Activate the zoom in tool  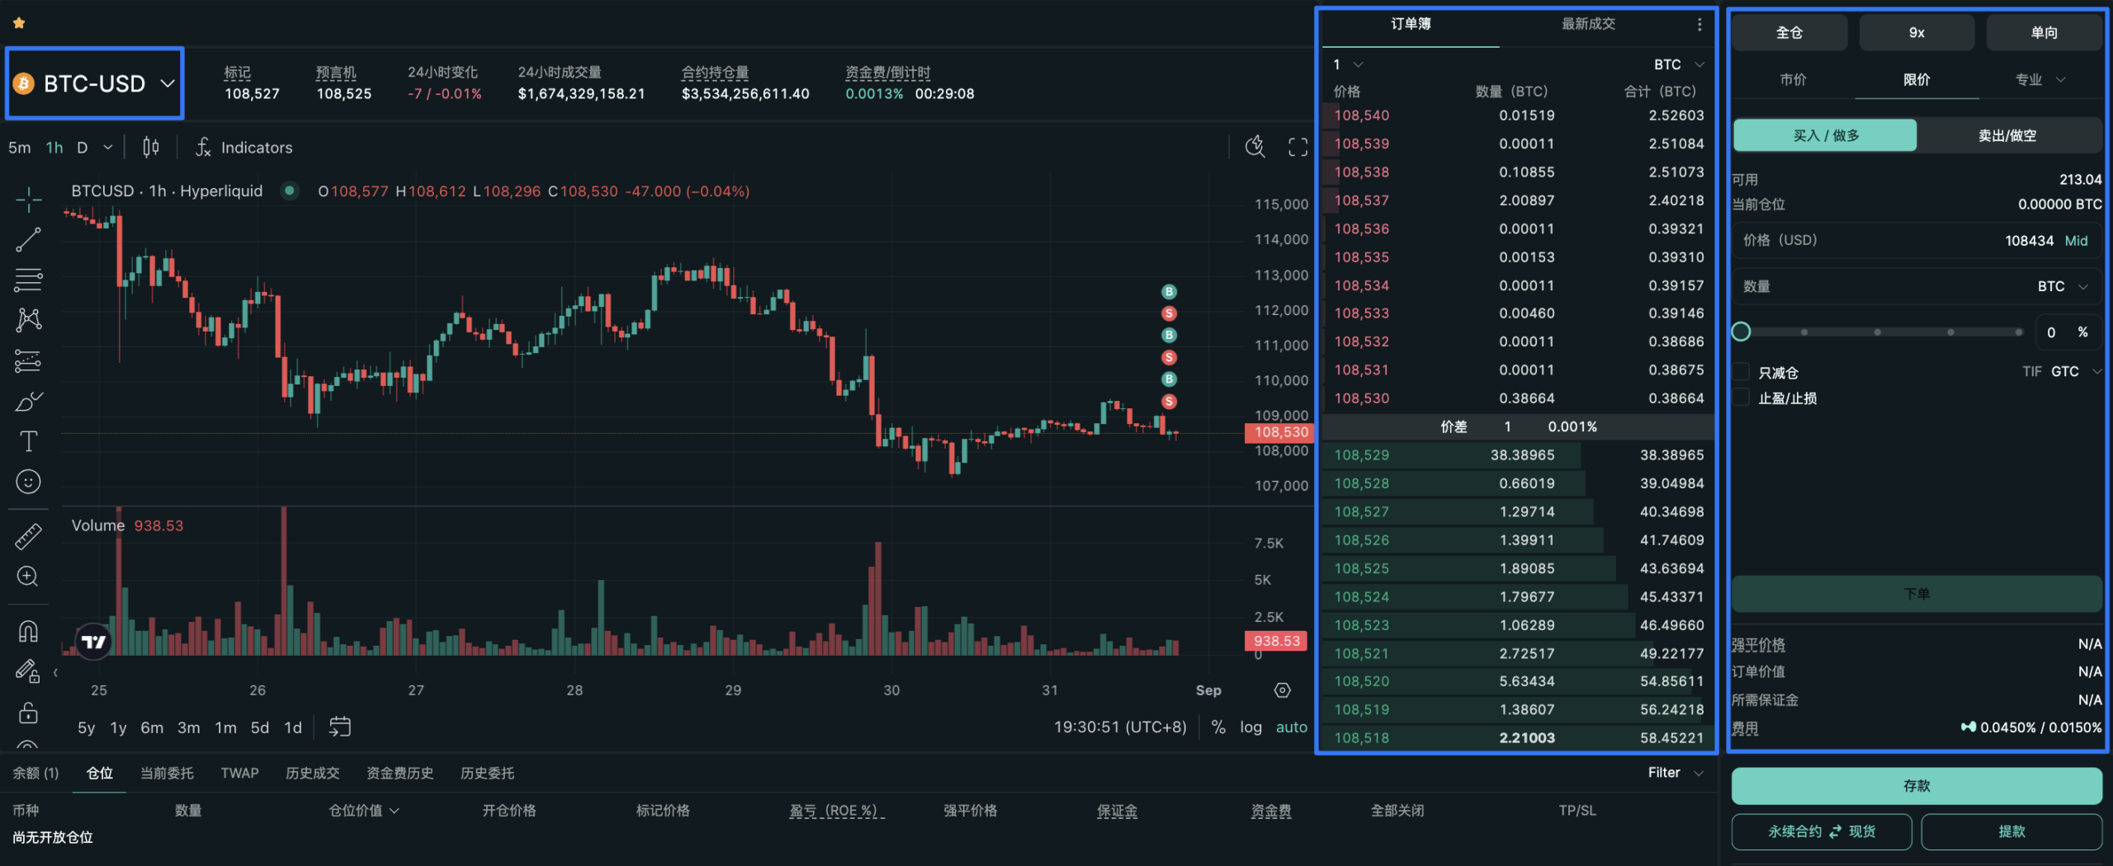[28, 577]
